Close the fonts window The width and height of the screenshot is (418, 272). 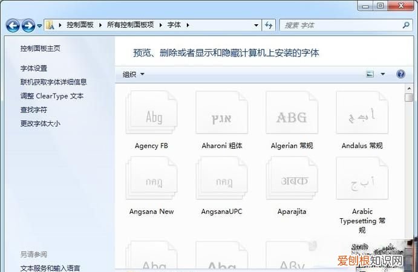point(401,6)
